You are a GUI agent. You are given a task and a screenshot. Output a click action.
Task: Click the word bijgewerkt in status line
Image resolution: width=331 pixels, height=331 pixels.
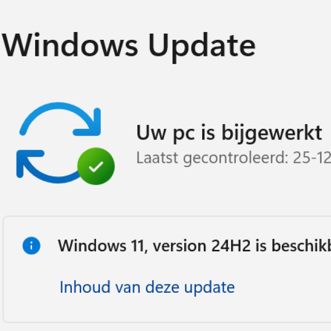tap(272, 133)
